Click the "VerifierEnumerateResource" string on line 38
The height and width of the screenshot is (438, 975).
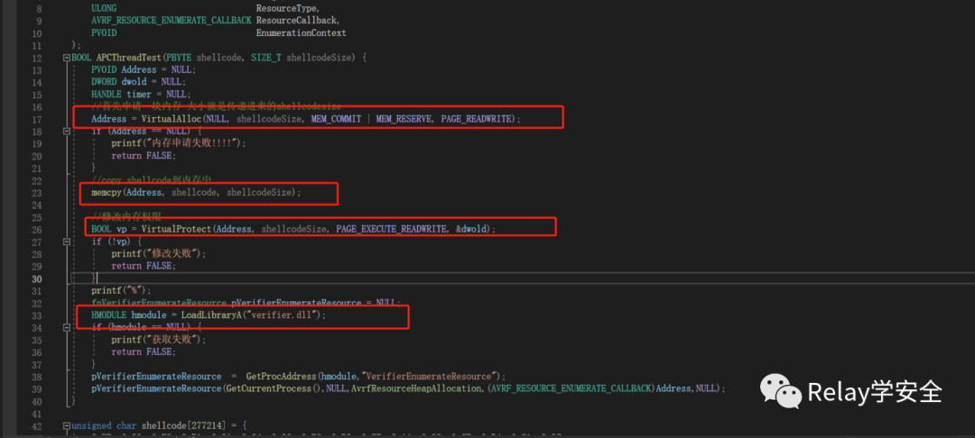point(432,377)
